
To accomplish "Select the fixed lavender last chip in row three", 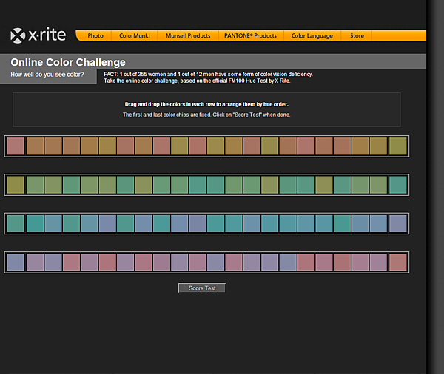I will point(398,223).
